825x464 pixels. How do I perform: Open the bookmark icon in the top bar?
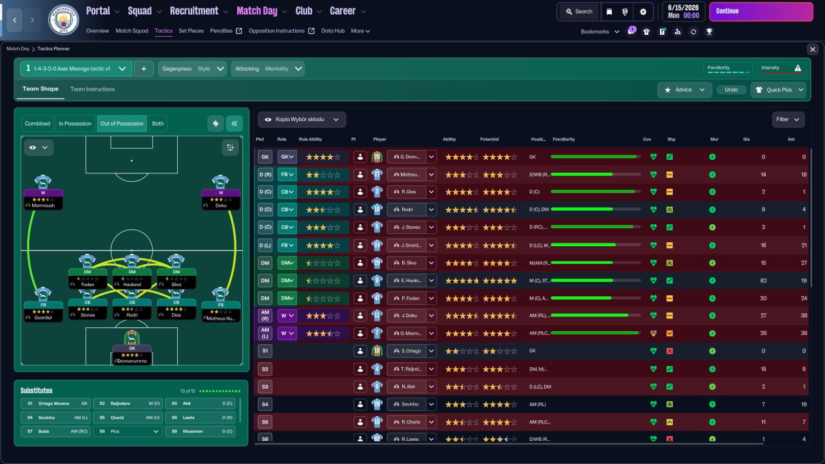coord(609,12)
